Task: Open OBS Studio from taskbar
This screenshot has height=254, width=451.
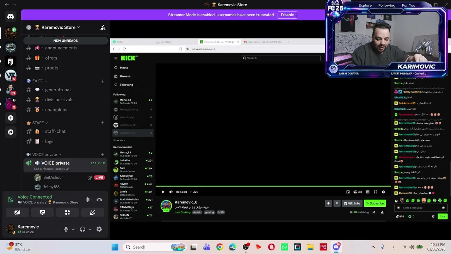Action: pyautogui.click(x=246, y=247)
